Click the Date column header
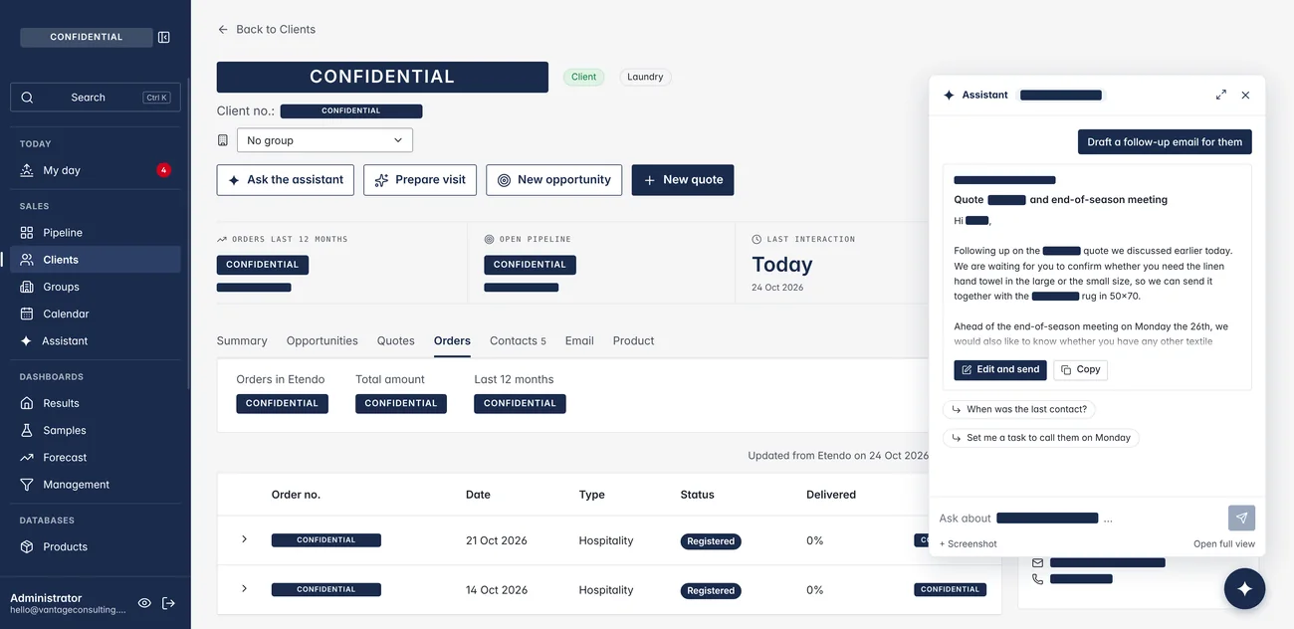1294x629 pixels. tap(478, 495)
